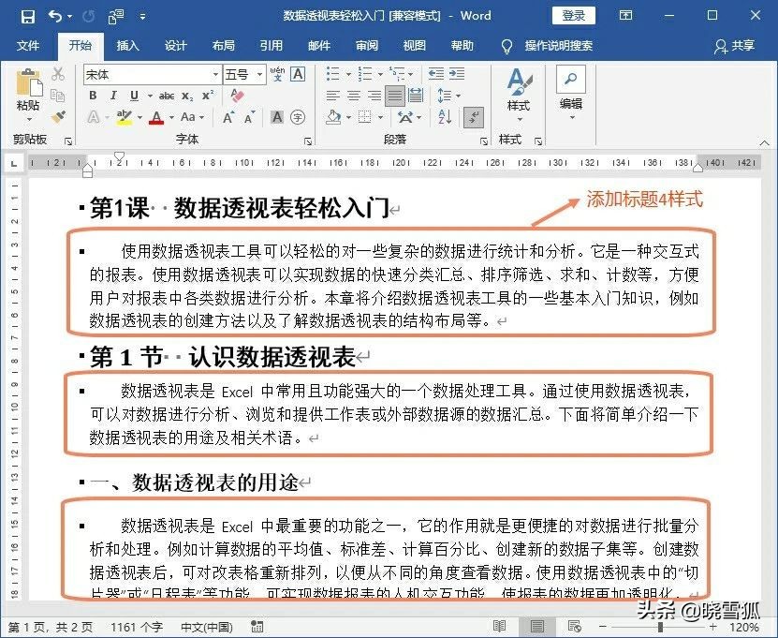Screen dimensions: 778x638
Task: Apply the font color shown on the A icon
Action: click(x=155, y=116)
